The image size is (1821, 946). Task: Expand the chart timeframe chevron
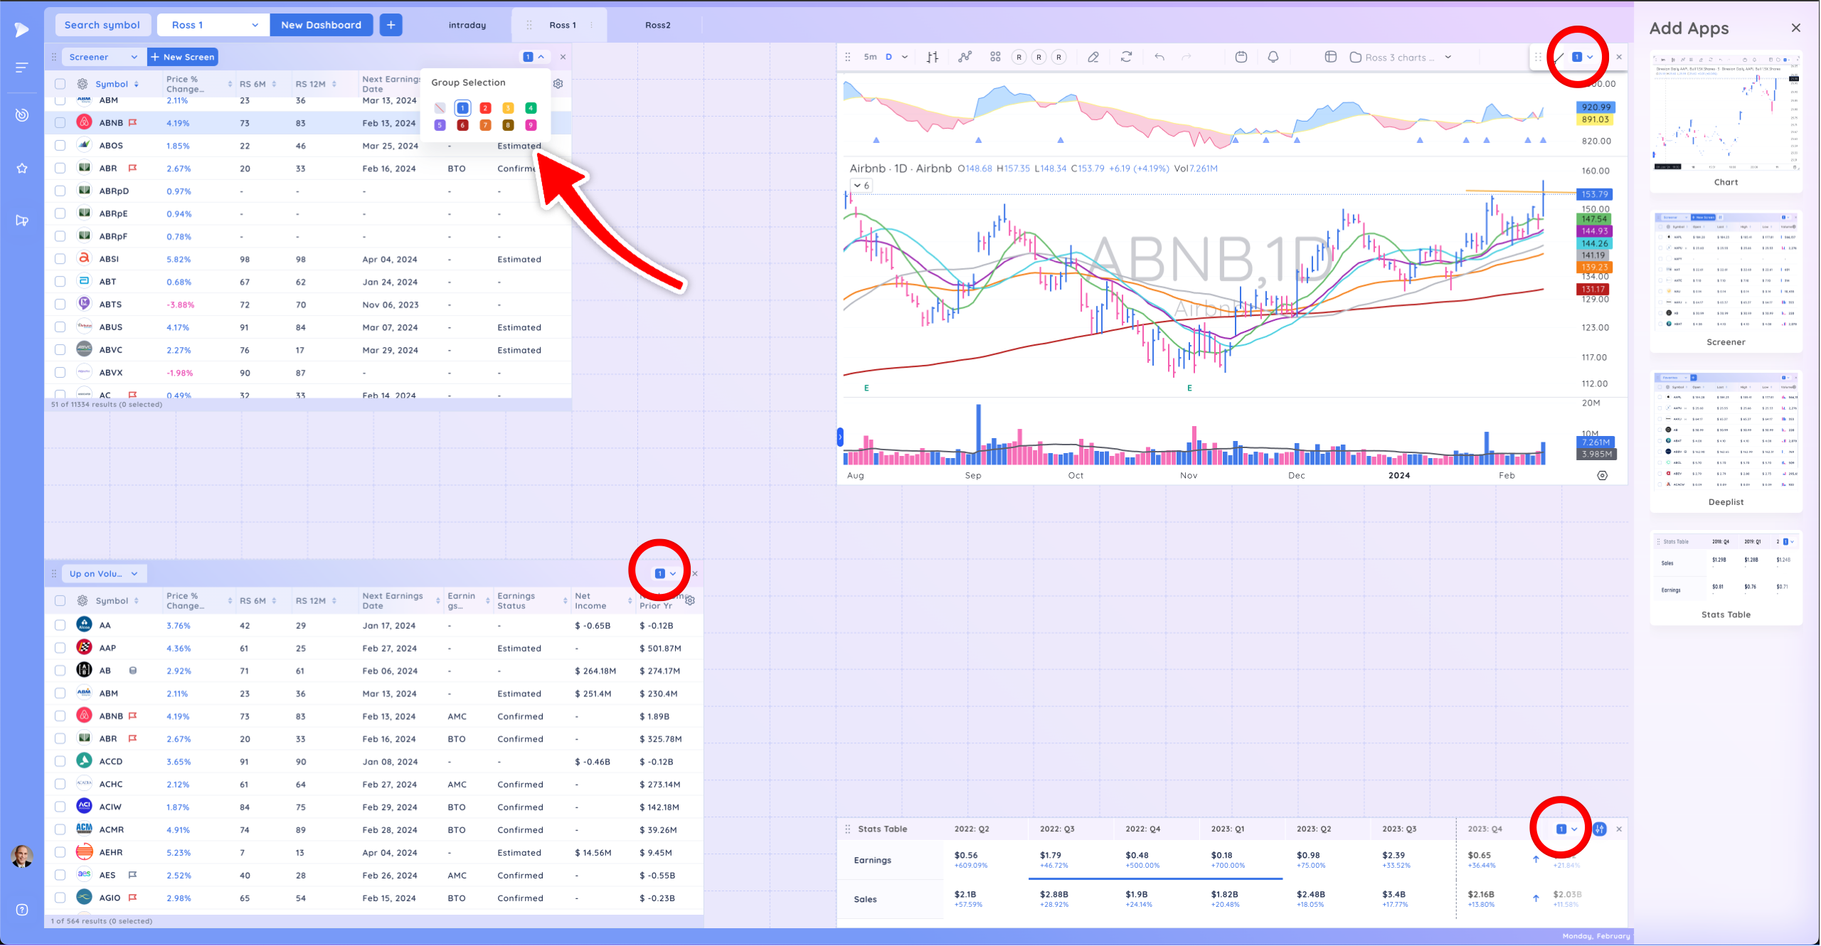[x=905, y=57]
